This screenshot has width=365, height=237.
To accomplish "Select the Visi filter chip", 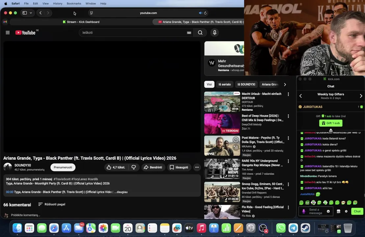I will click(x=209, y=84).
